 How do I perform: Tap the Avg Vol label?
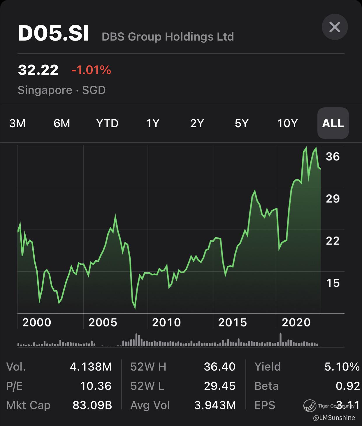150,405
